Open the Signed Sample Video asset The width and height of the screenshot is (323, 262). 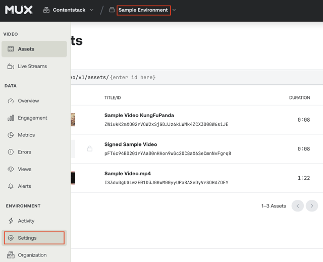click(131, 144)
